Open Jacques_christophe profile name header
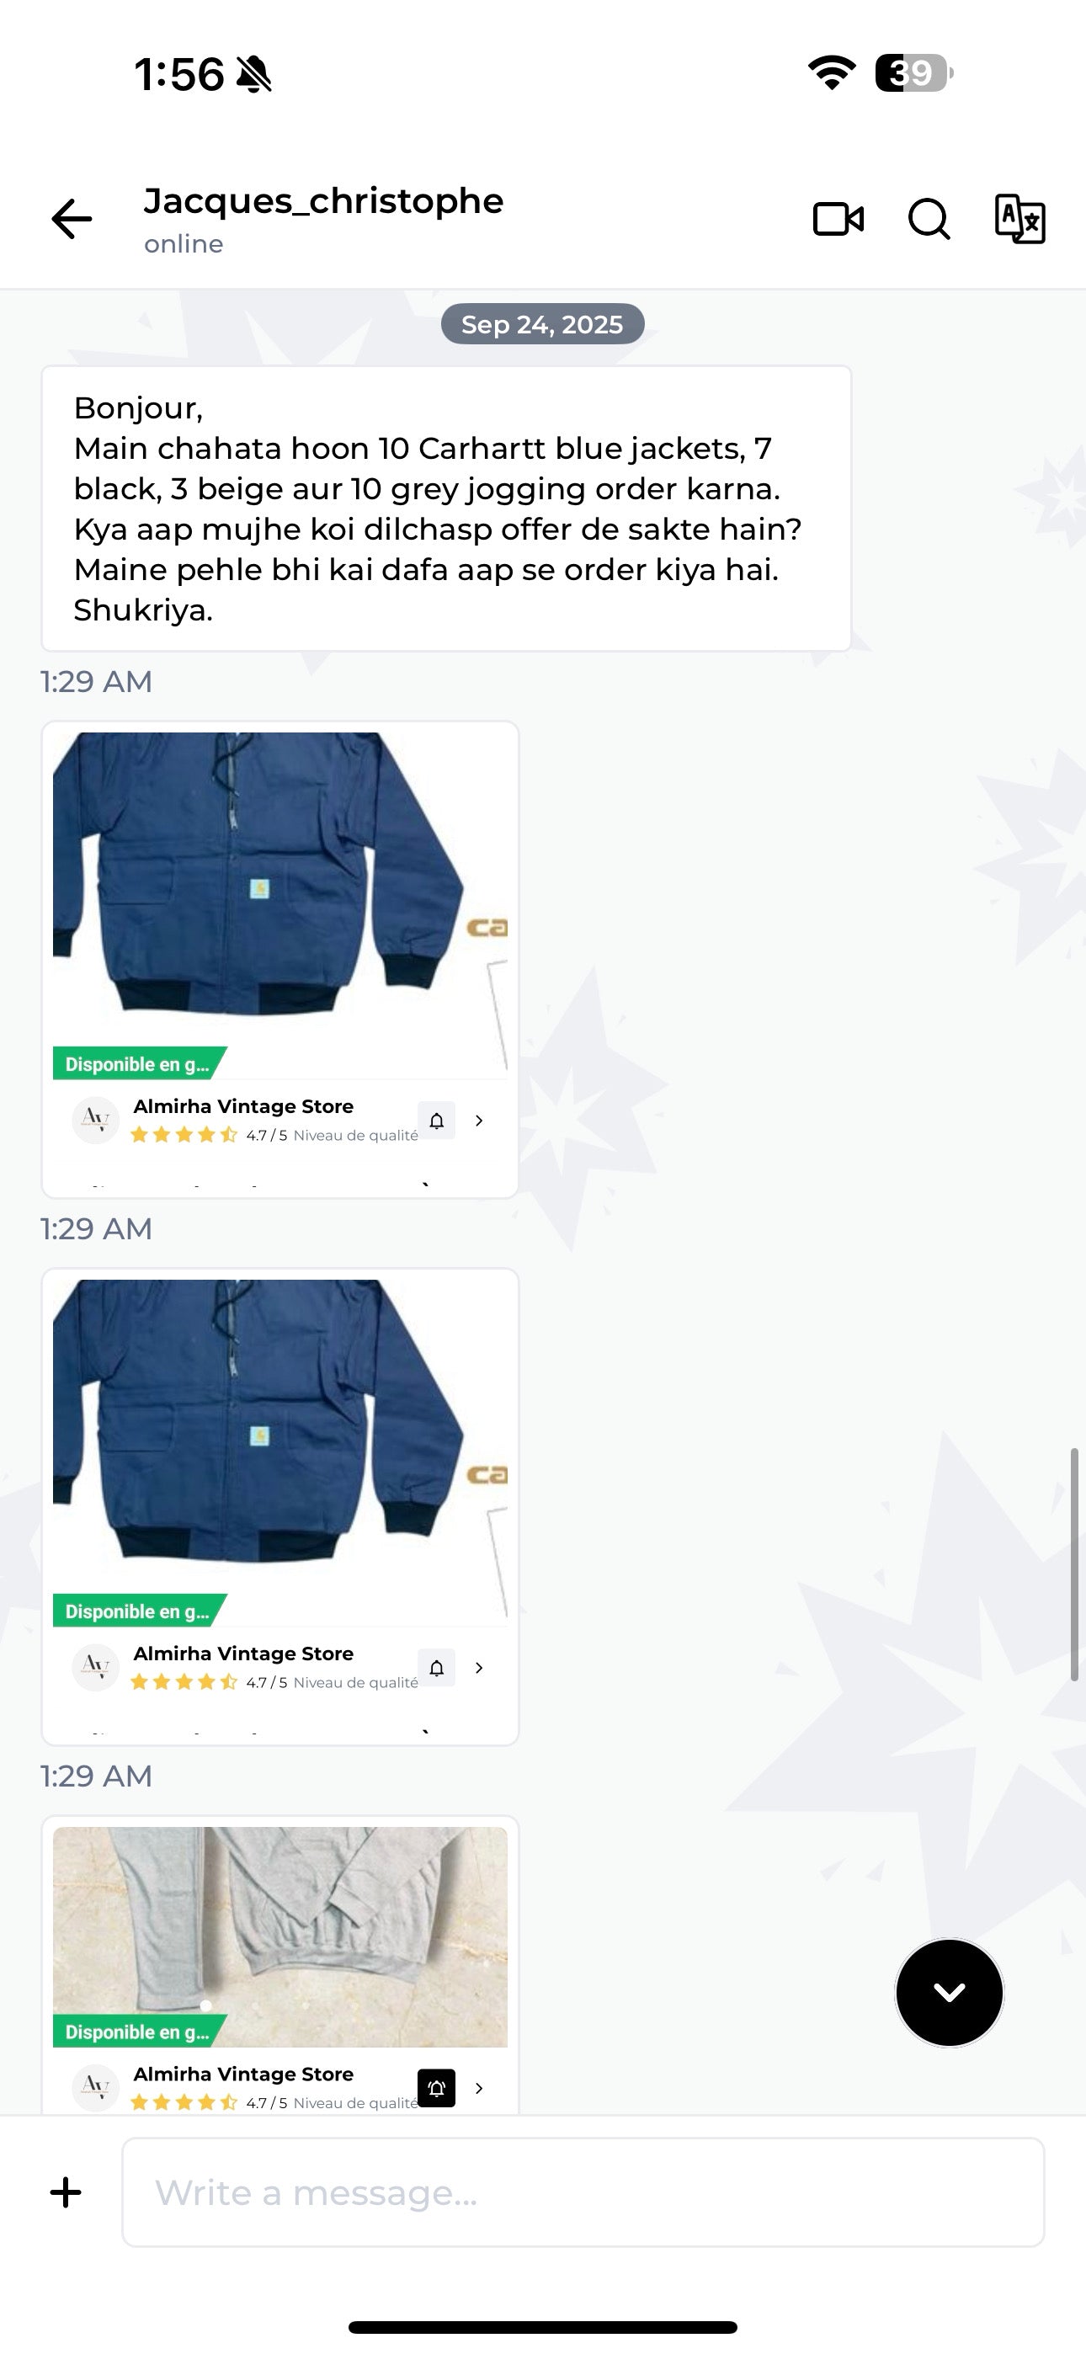The image size is (1086, 2354). click(323, 201)
